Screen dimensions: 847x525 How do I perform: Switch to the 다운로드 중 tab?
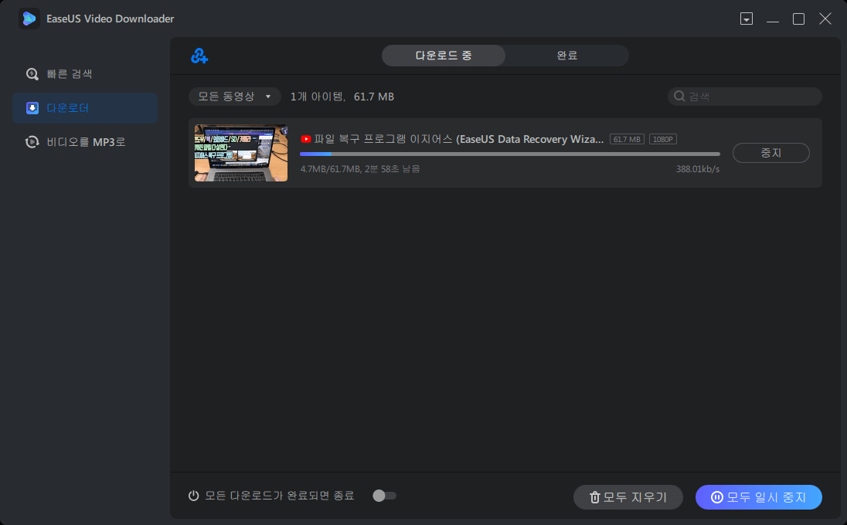point(444,56)
